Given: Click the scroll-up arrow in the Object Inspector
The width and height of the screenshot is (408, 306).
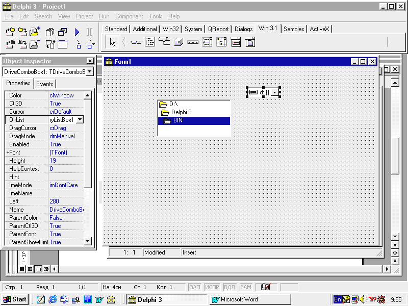Looking at the screenshot, I should coord(88,95).
